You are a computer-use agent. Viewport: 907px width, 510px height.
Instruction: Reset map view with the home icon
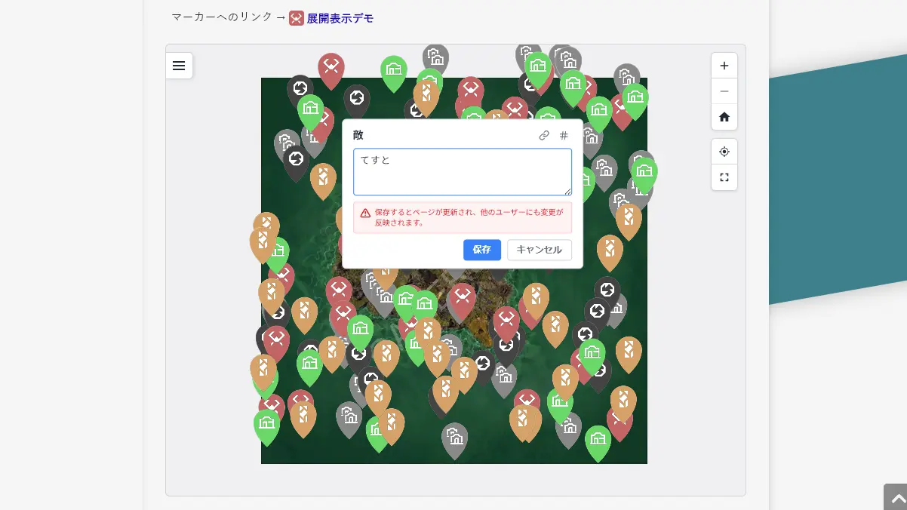click(724, 117)
